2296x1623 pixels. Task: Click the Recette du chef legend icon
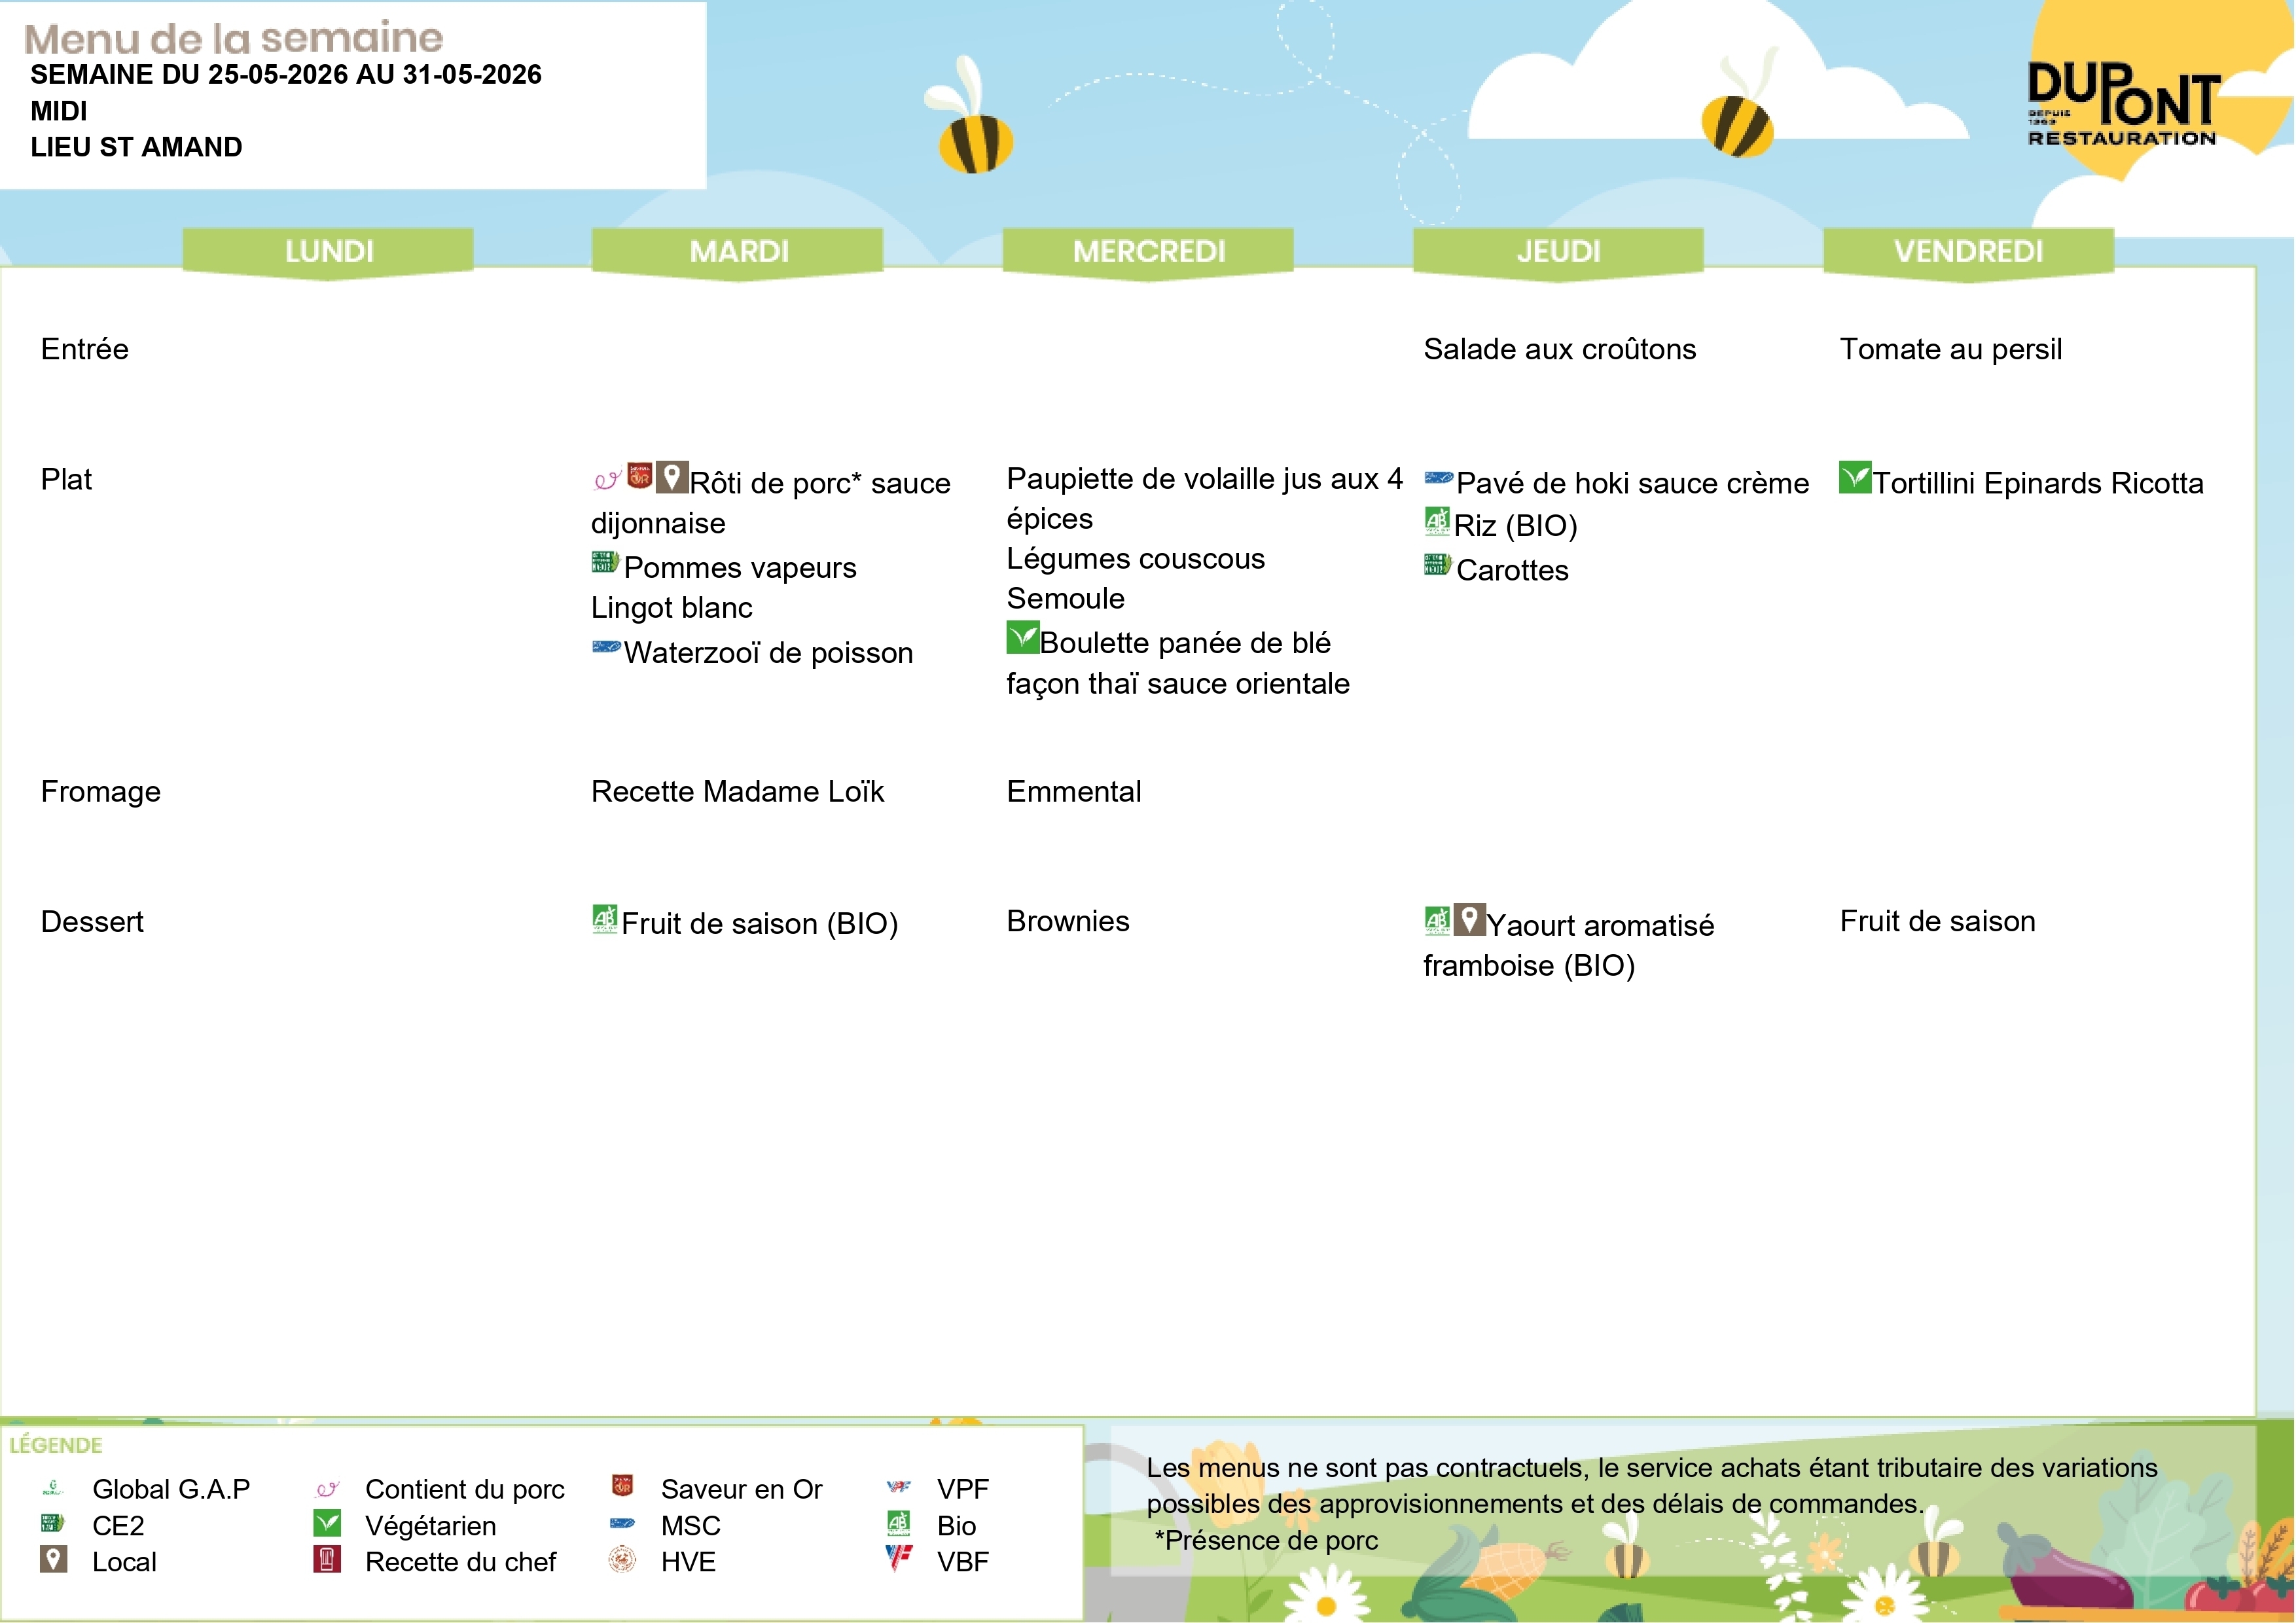point(327,1559)
